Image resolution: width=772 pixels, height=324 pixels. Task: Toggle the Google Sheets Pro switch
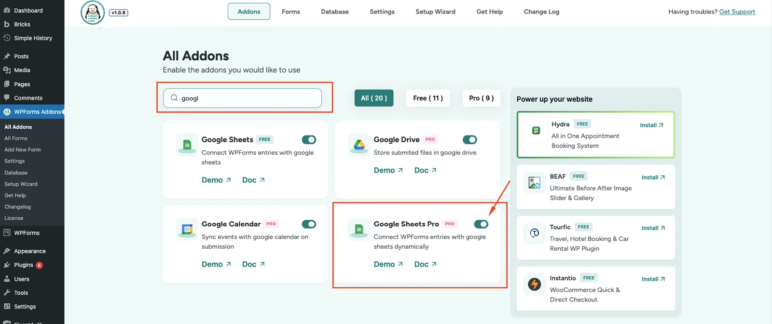[481, 224]
